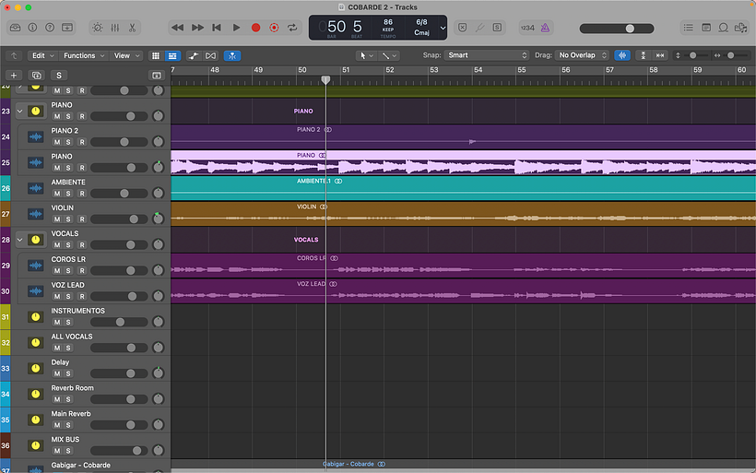The width and height of the screenshot is (756, 473).
Task: Open the Toolbar display button
Action: click(x=67, y=28)
